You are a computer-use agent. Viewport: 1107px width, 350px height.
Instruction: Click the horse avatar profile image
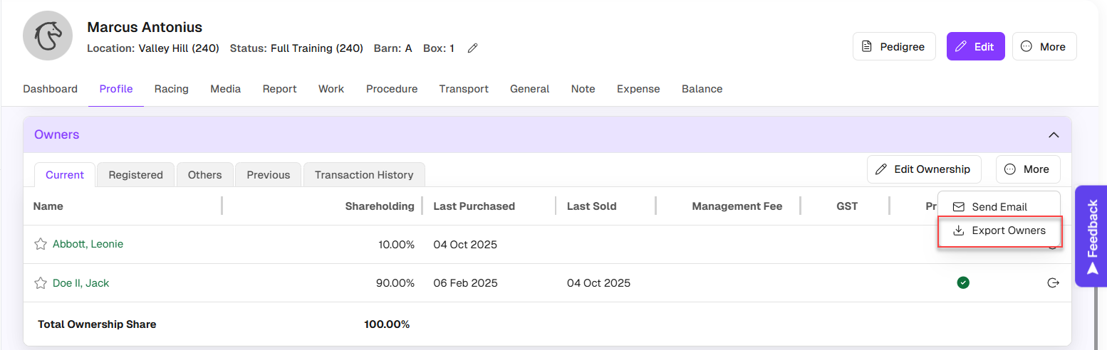pyautogui.click(x=48, y=36)
